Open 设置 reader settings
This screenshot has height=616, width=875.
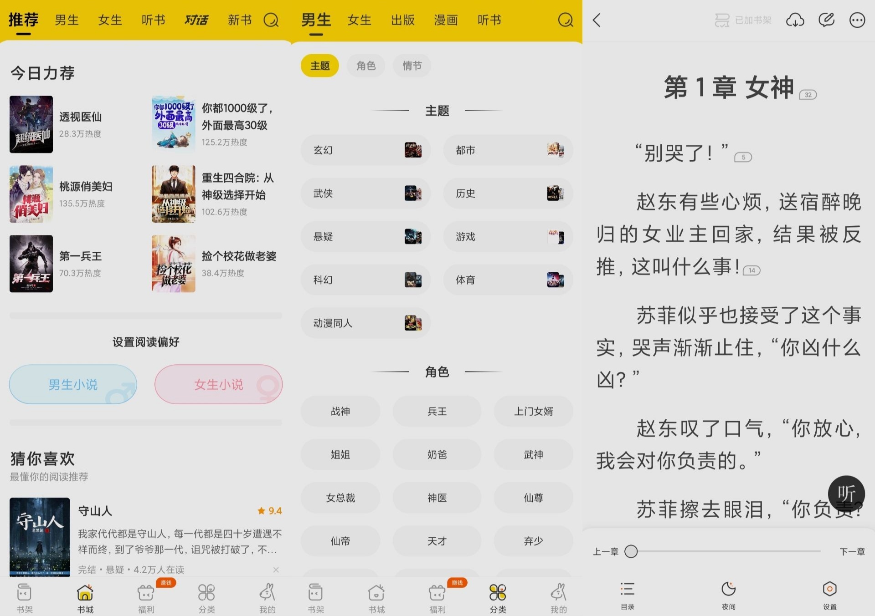[829, 596]
